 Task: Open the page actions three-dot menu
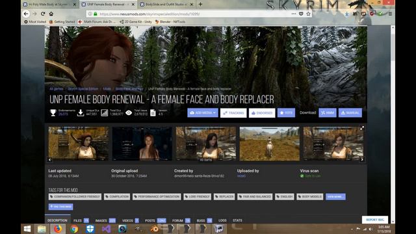(x=294, y=14)
